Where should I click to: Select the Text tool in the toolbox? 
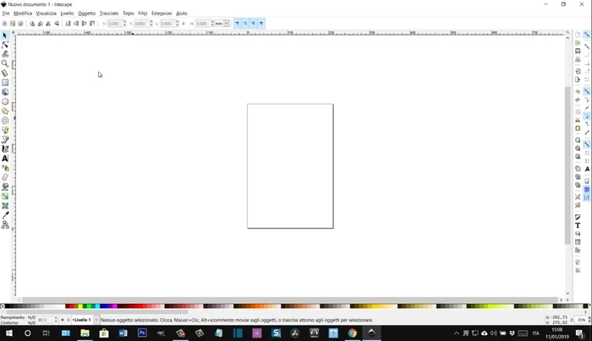(5, 159)
